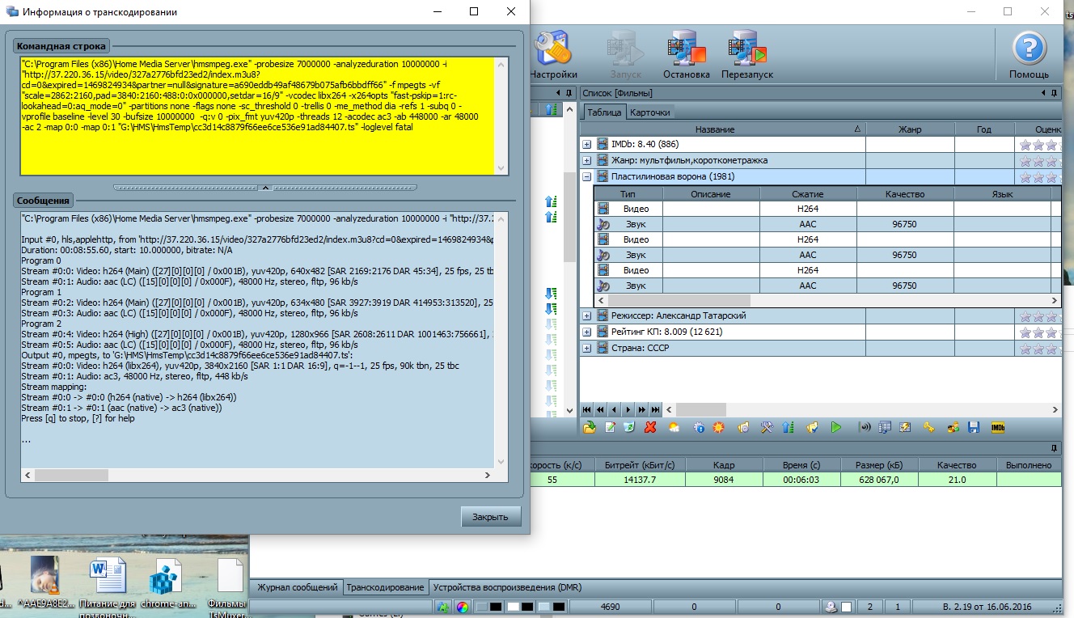Click the Закрыть button in the dialog
Screen dimensions: 1074x618
tap(491, 517)
